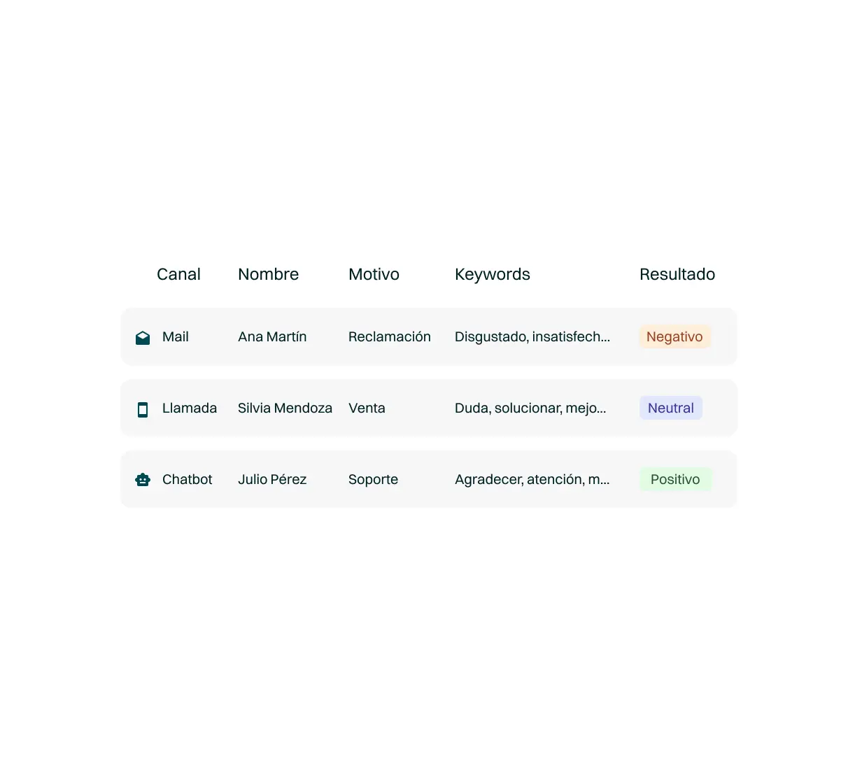Expand Julio Pérez's truncated keywords list
Viewport: 862px width, 761px height.
[x=533, y=479]
